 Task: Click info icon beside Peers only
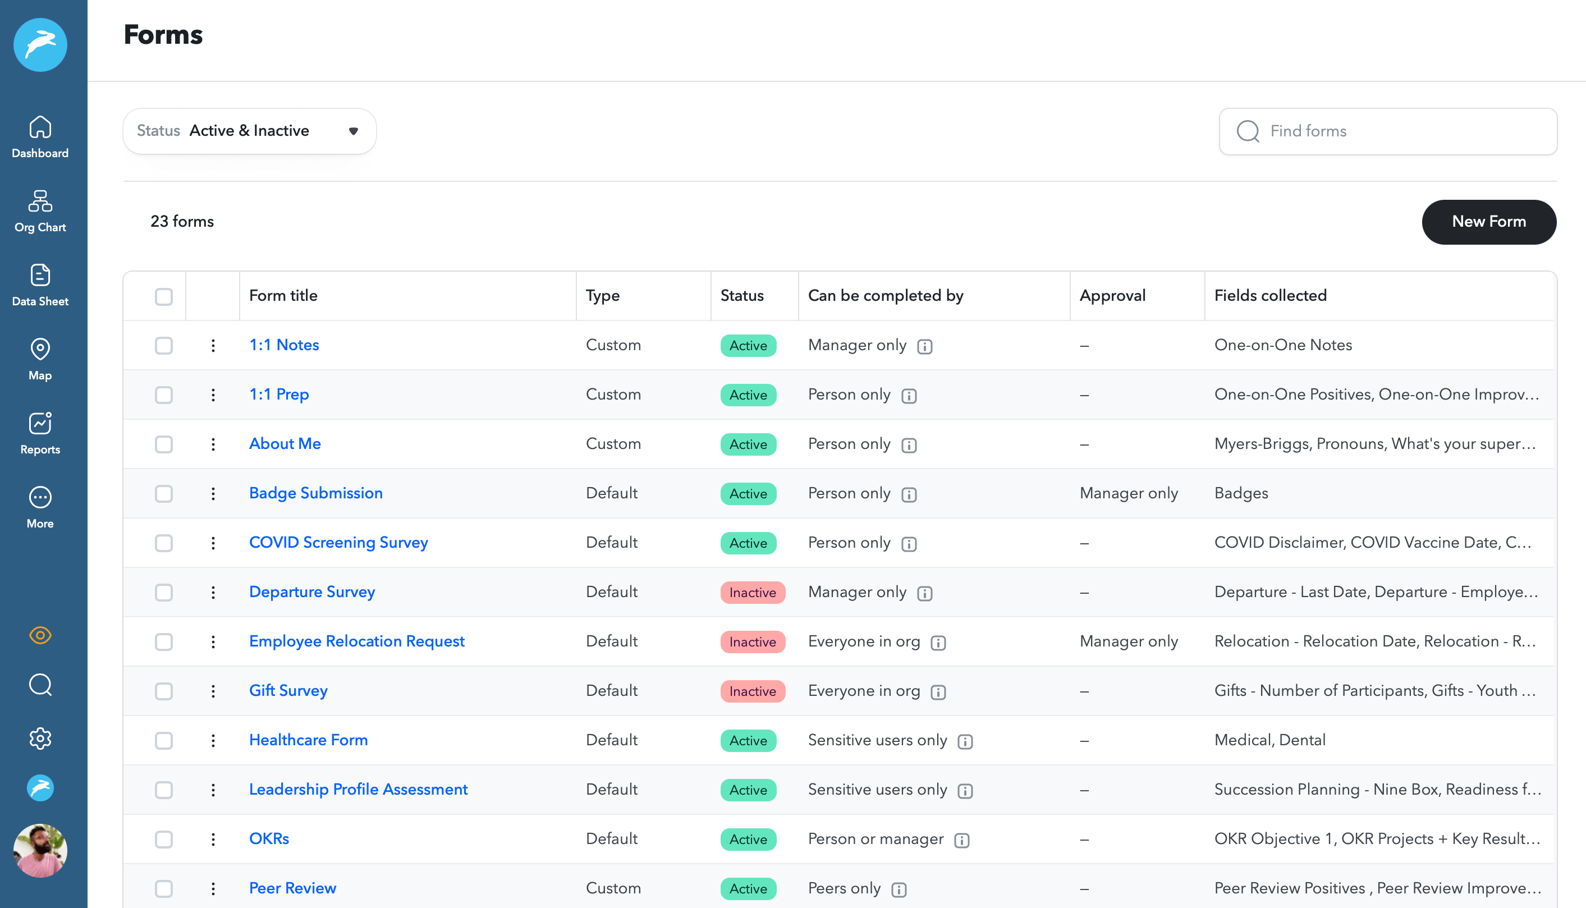pyautogui.click(x=899, y=889)
